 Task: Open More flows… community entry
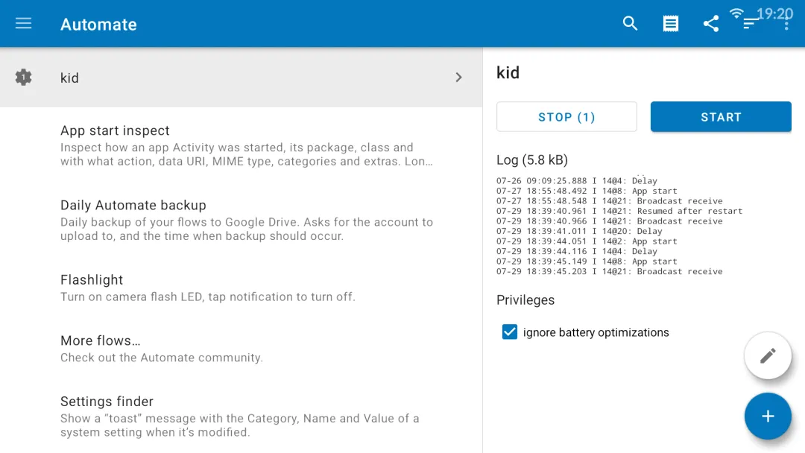(x=241, y=349)
